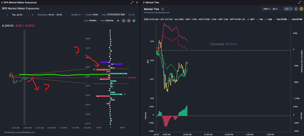Click the red gamma bar at 6250 strike
Image resolution: width=304 pixels, height=136 pixels.
[x=103, y=96]
